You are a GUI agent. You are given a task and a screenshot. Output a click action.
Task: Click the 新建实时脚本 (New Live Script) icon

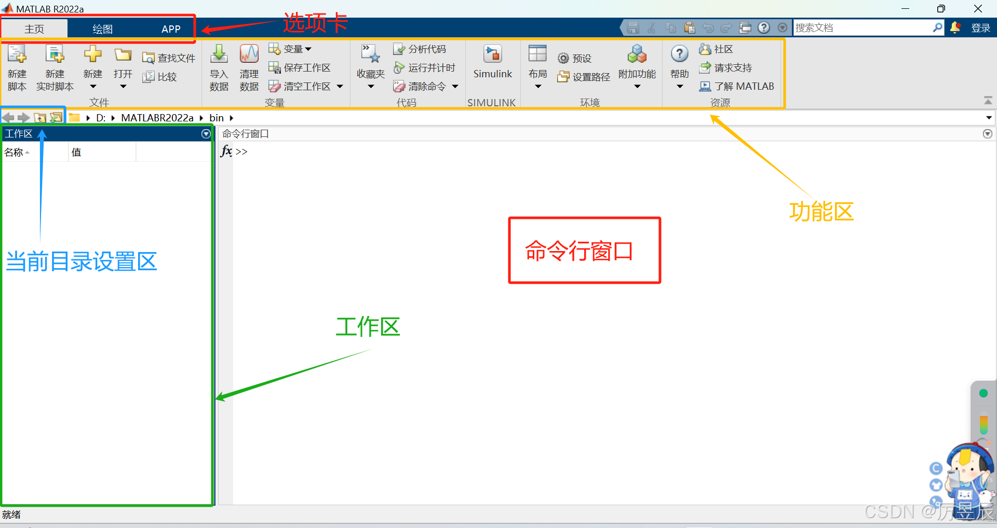pos(55,54)
